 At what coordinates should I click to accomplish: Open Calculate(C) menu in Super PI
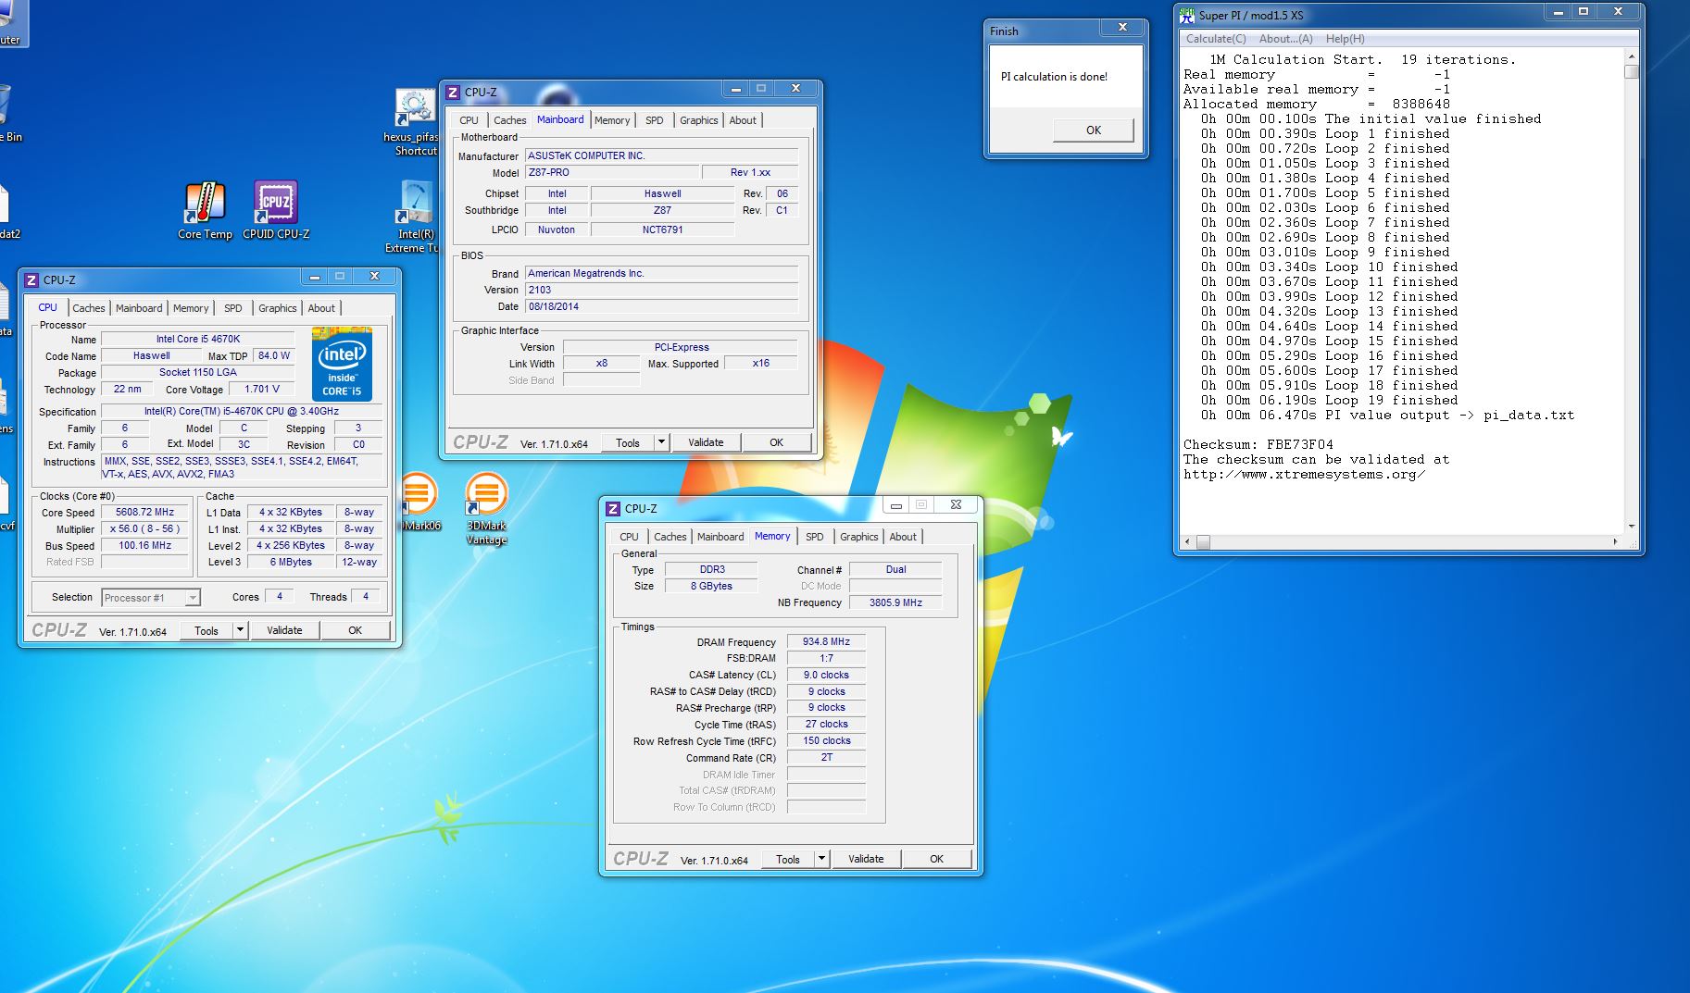pos(1216,39)
